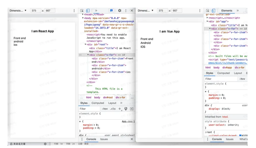Open the Dimensions dropdown in the Vue window
This screenshot has height=148, width=256.
coord(145,11)
